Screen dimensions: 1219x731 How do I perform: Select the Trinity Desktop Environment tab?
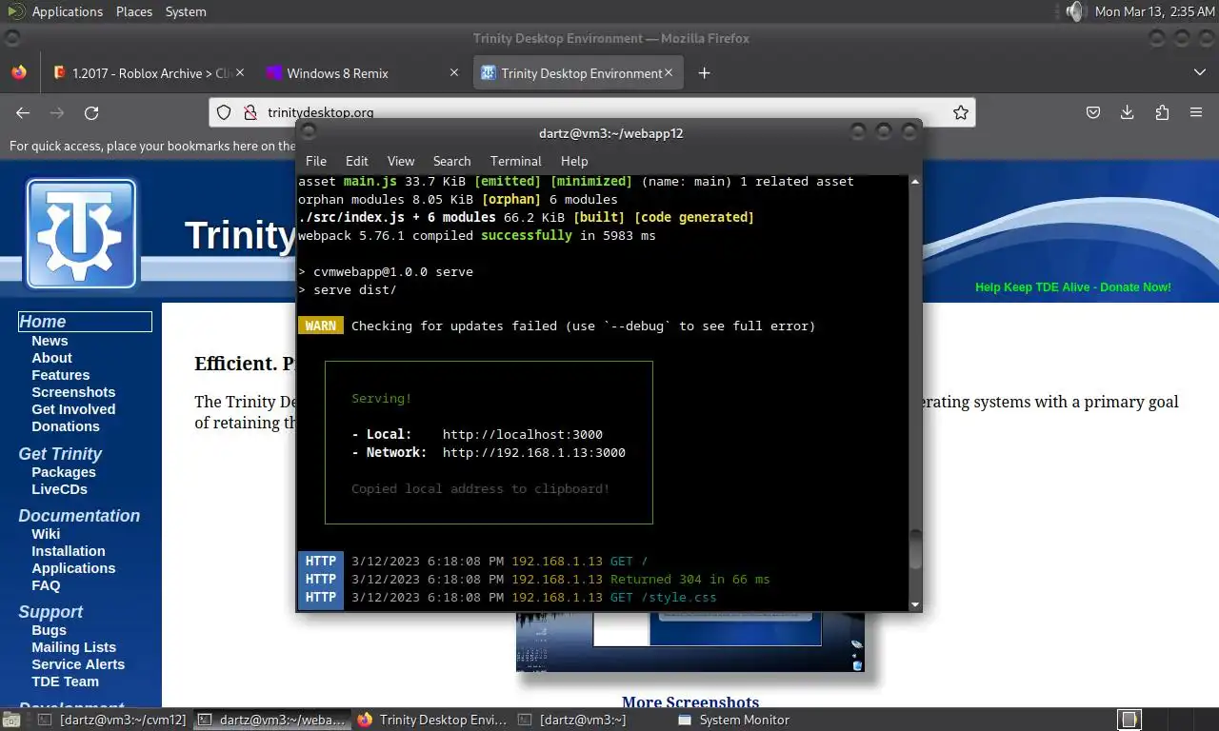pos(578,73)
